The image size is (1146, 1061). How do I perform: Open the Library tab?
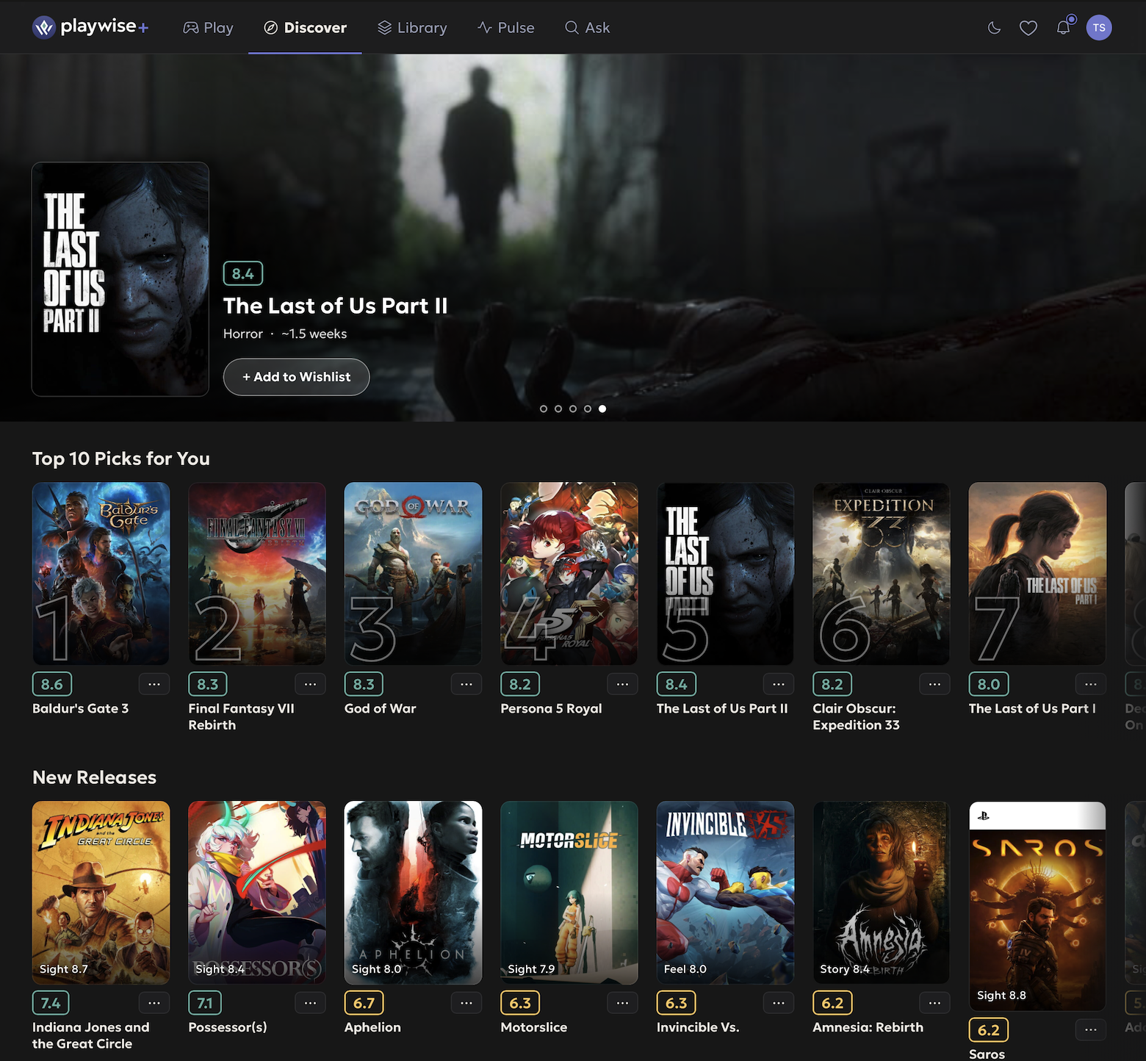coord(412,28)
